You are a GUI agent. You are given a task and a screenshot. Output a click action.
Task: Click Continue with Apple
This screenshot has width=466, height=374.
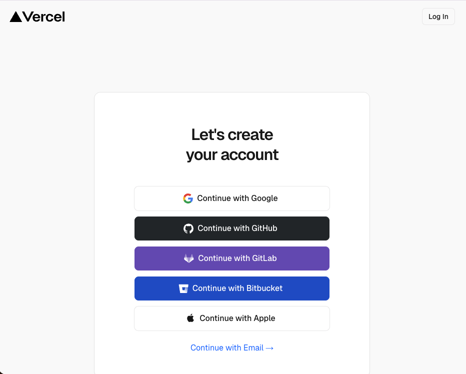click(231, 318)
